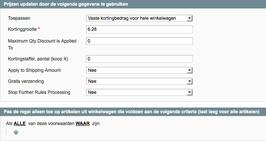Image resolution: width=266 pixels, height=141 pixels.
Task: Add a new condition with green plus icon
Action: (16, 132)
